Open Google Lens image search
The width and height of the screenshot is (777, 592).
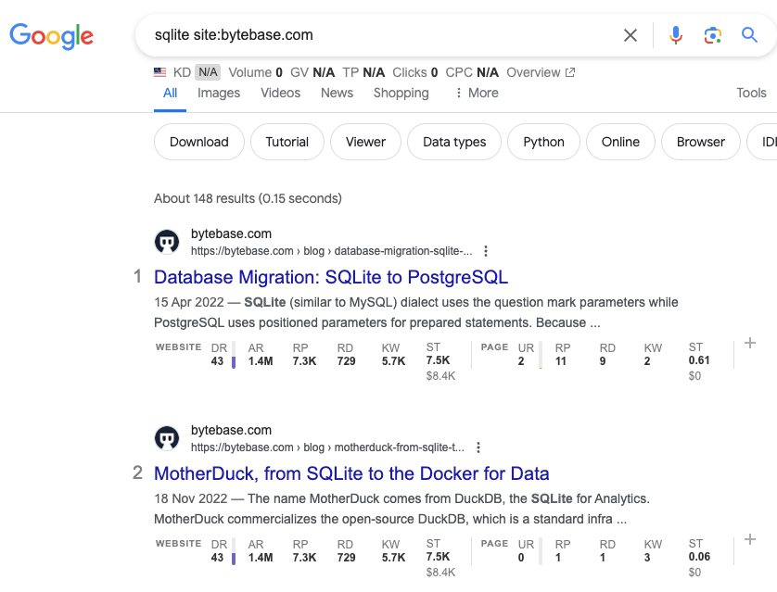[x=712, y=35]
